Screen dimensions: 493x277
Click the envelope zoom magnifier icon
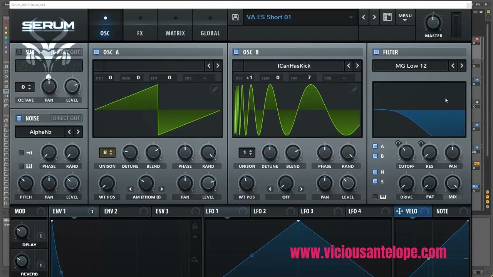point(195,260)
